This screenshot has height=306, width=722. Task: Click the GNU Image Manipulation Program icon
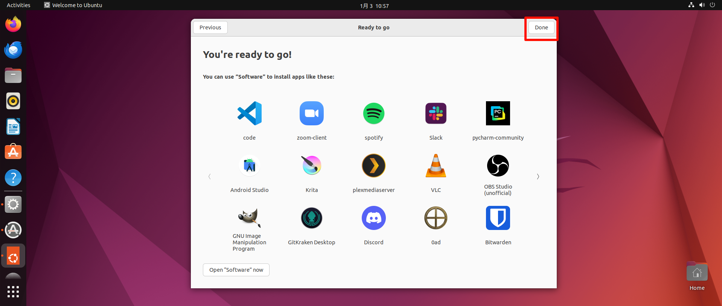pos(249,218)
